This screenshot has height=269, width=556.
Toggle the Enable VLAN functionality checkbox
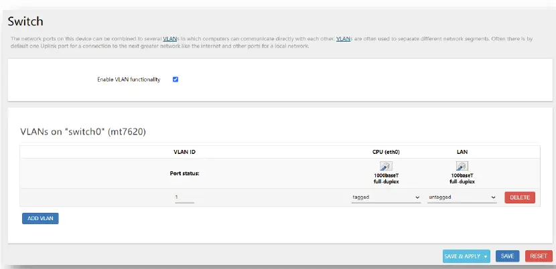pos(176,79)
